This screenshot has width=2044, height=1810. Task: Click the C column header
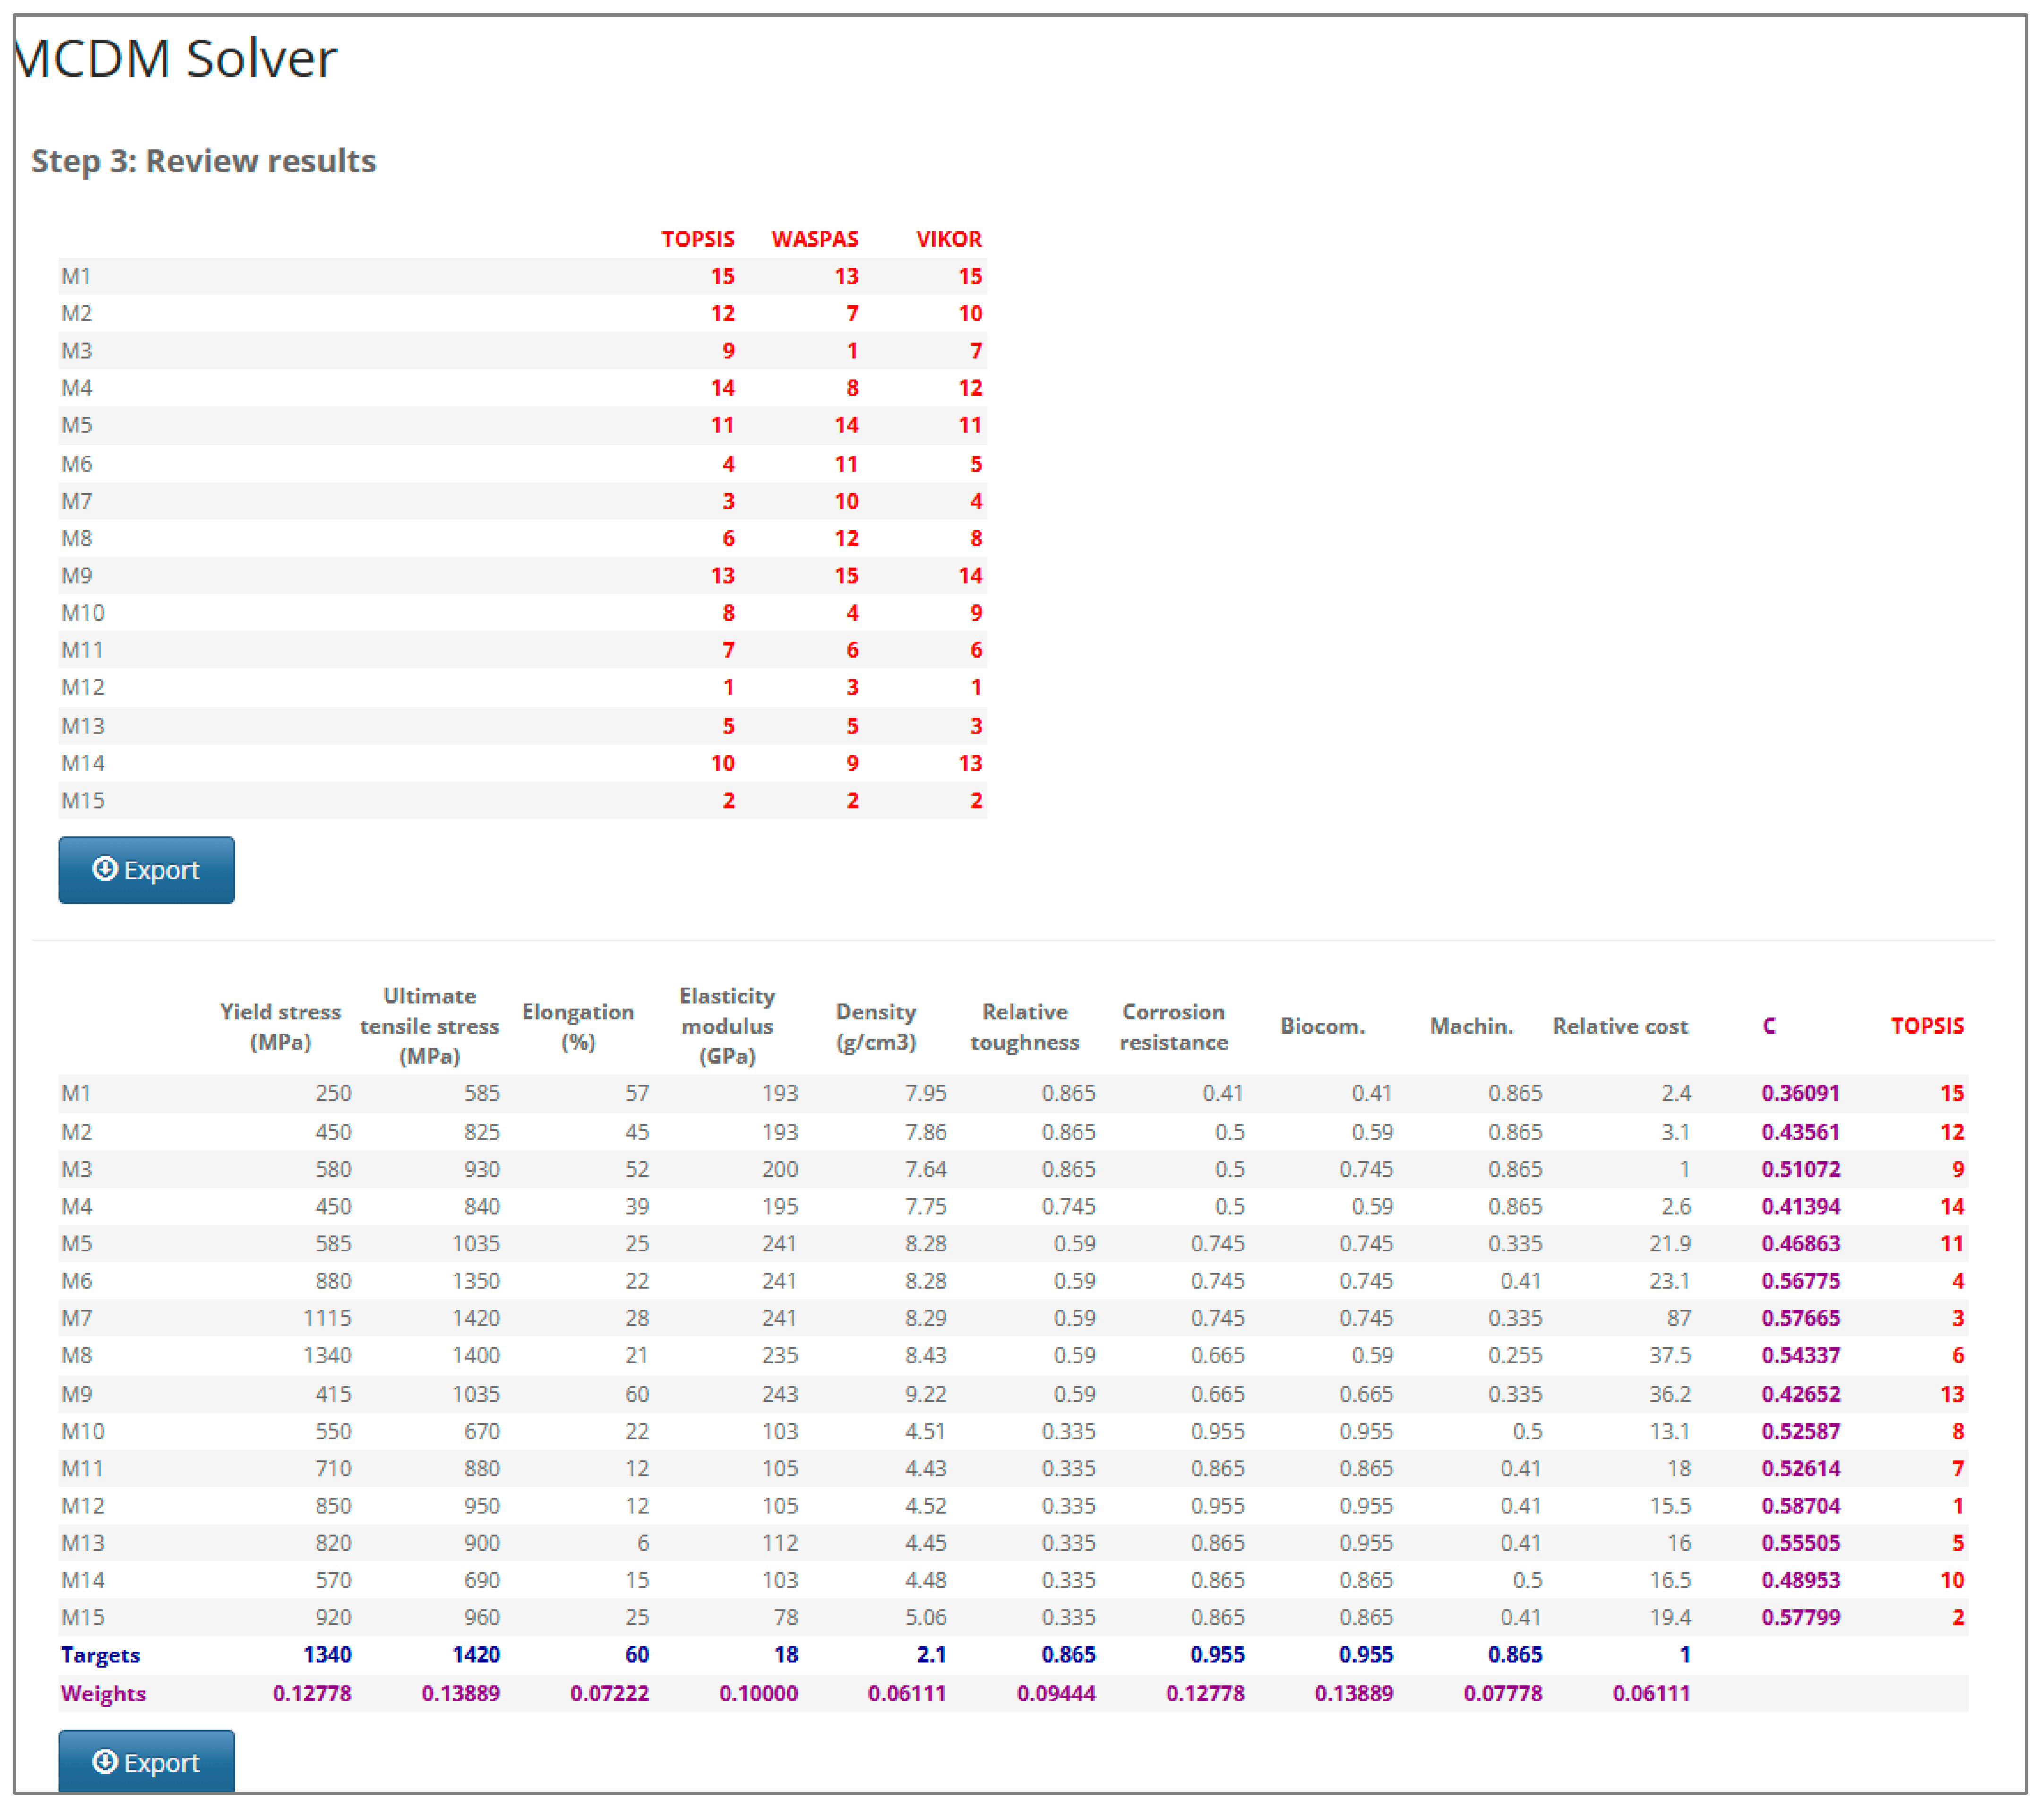pyautogui.click(x=1769, y=1026)
